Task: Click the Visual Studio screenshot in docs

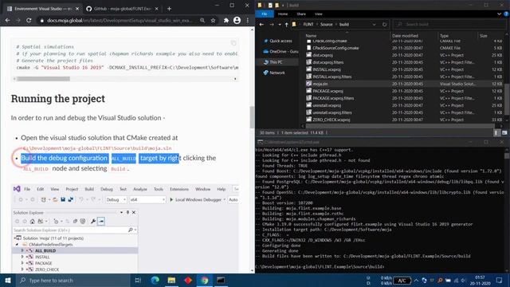Action: pos(125,229)
